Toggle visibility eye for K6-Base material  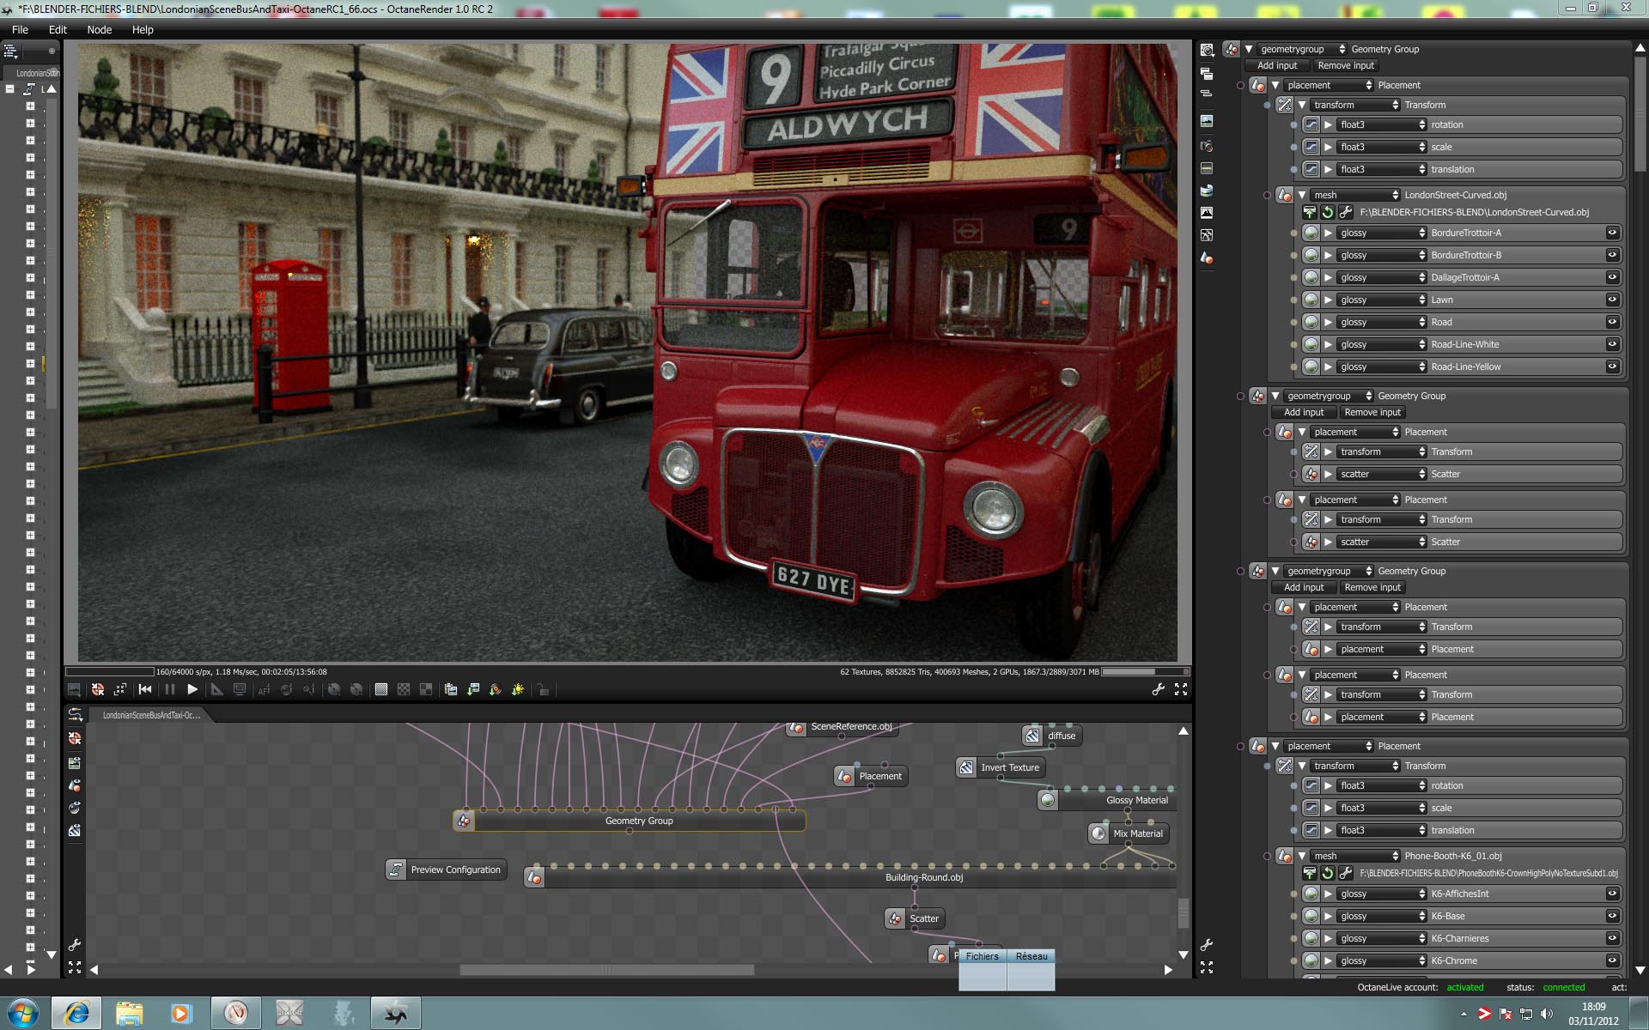click(x=1612, y=916)
